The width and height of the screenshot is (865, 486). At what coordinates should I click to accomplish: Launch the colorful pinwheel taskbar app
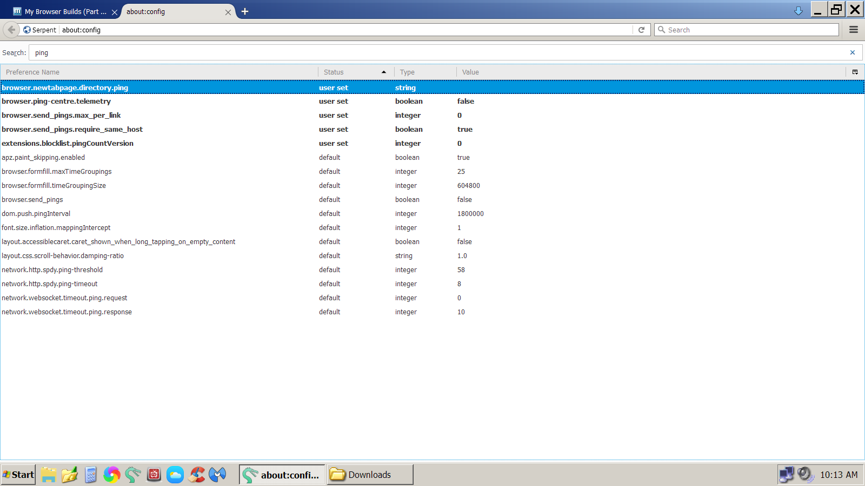tap(112, 475)
